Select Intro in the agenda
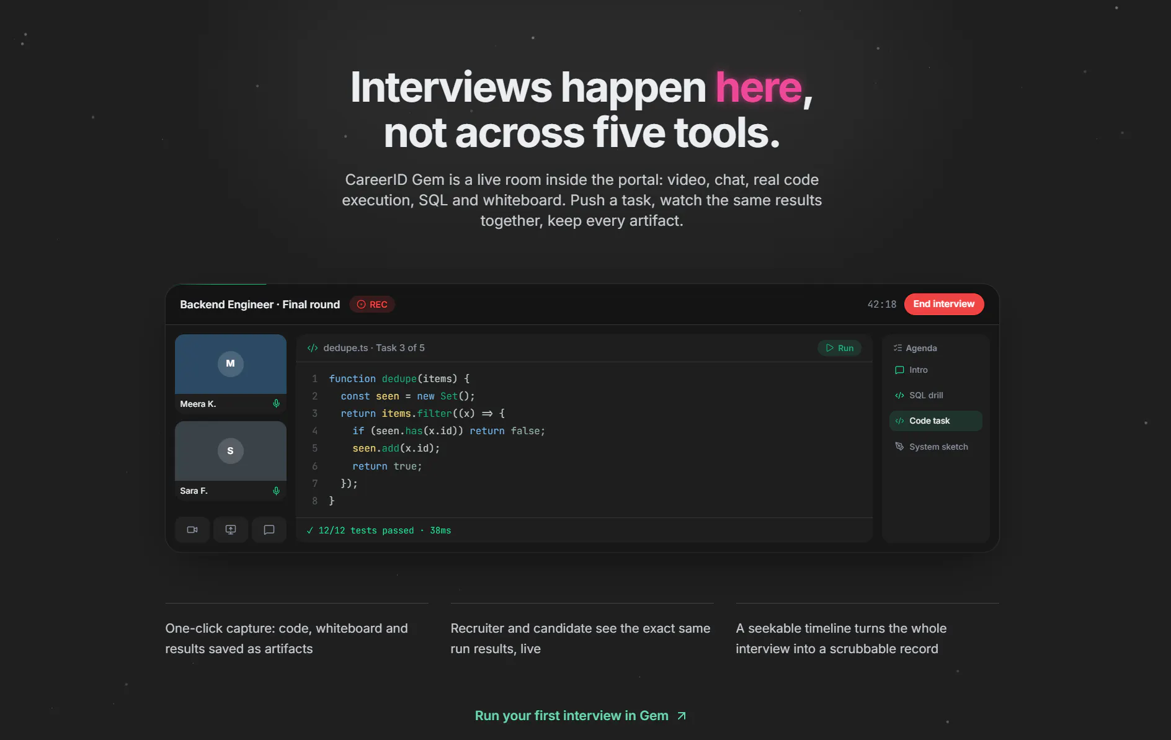 pyautogui.click(x=935, y=370)
